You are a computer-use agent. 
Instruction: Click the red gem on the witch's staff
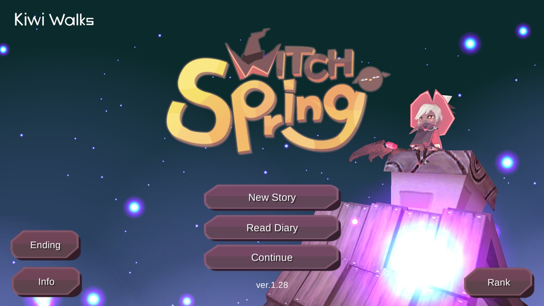tap(391, 146)
